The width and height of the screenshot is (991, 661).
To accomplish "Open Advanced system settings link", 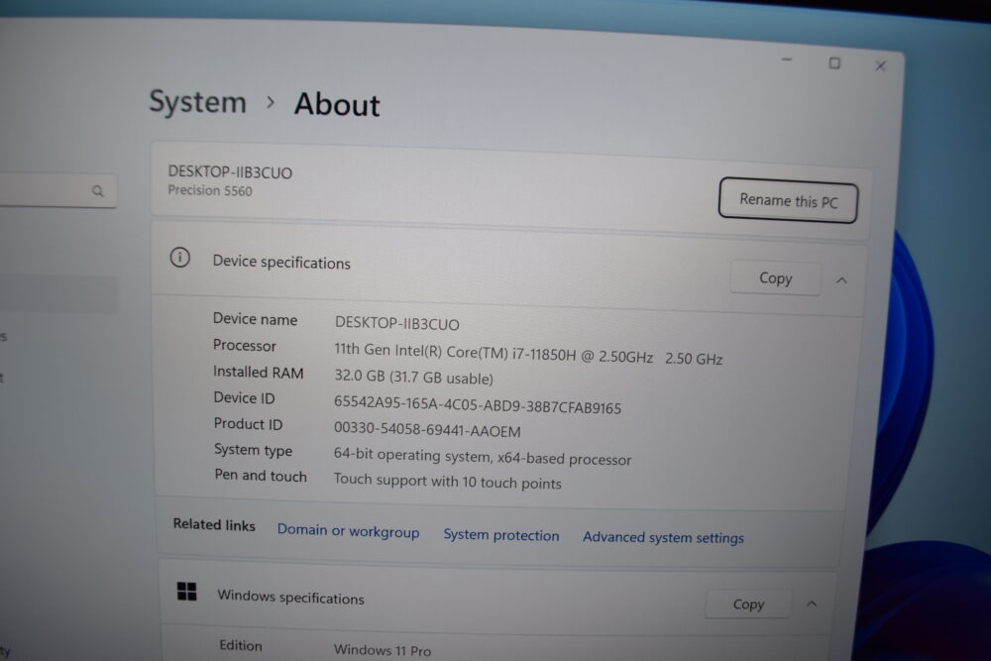I will (x=663, y=538).
